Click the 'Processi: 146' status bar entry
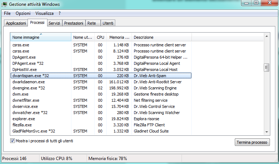 point(14,159)
